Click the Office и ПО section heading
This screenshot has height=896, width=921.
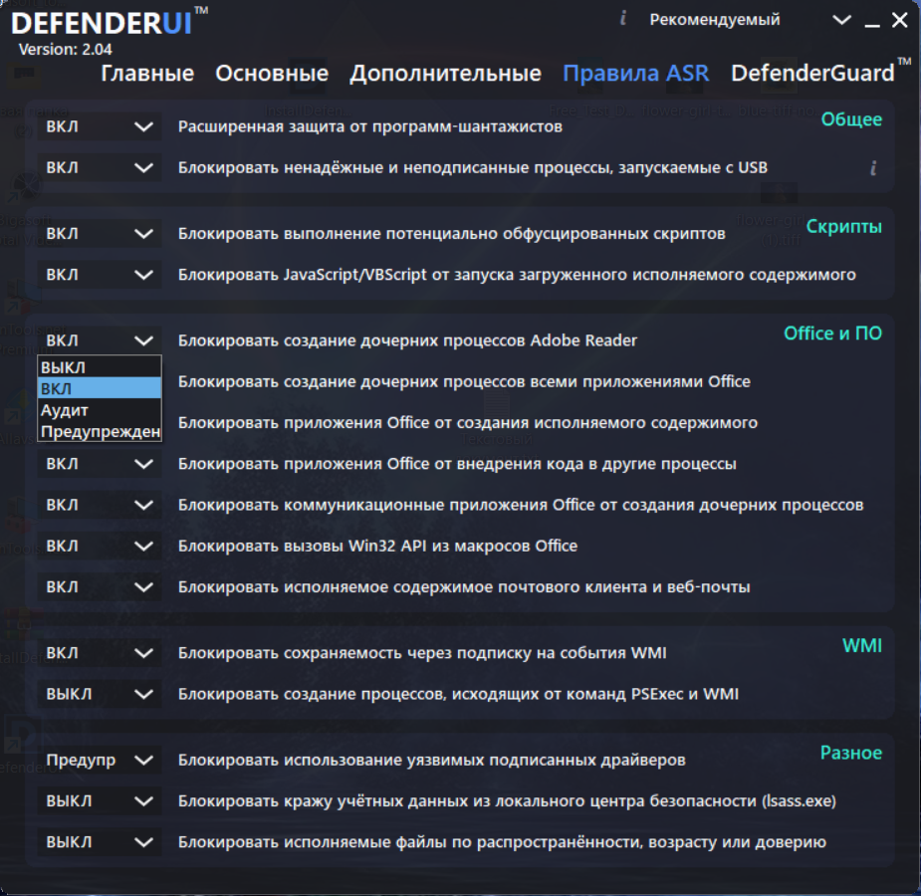point(832,334)
